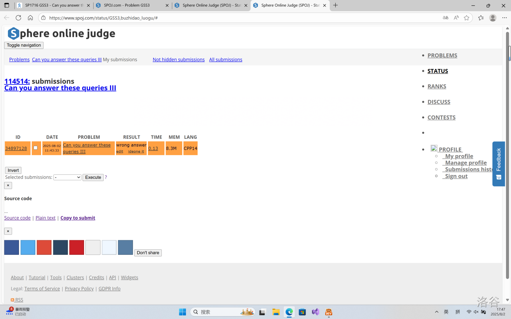Viewport: 511px width, 319px height.
Task: Open the CONTESTS menu item
Action: click(442, 118)
